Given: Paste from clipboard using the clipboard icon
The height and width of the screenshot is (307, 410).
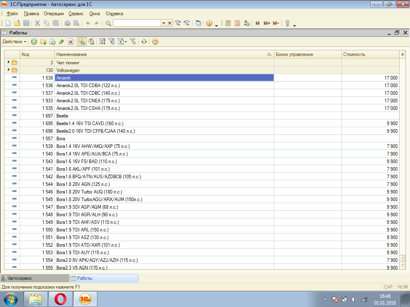Looking at the screenshot, I should coord(56,23).
